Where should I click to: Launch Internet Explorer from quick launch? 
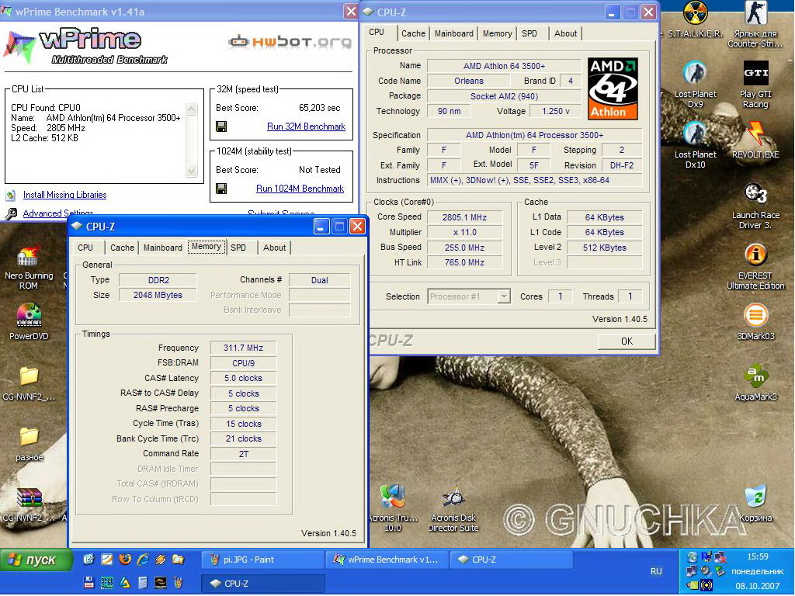pyautogui.click(x=143, y=560)
